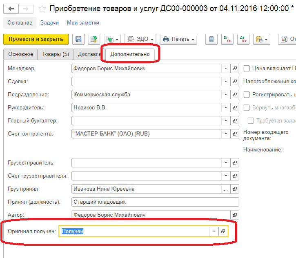This screenshot has height=258, width=296.
Task: Open the Руководитель record with open icon
Action: click(235, 108)
